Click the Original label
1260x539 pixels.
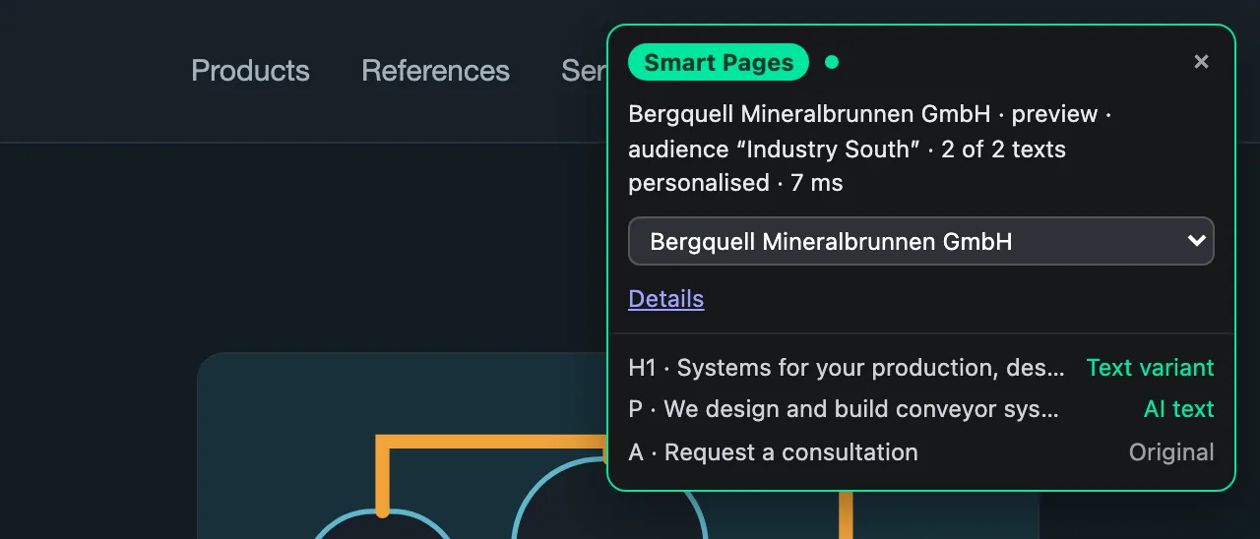pyautogui.click(x=1171, y=452)
